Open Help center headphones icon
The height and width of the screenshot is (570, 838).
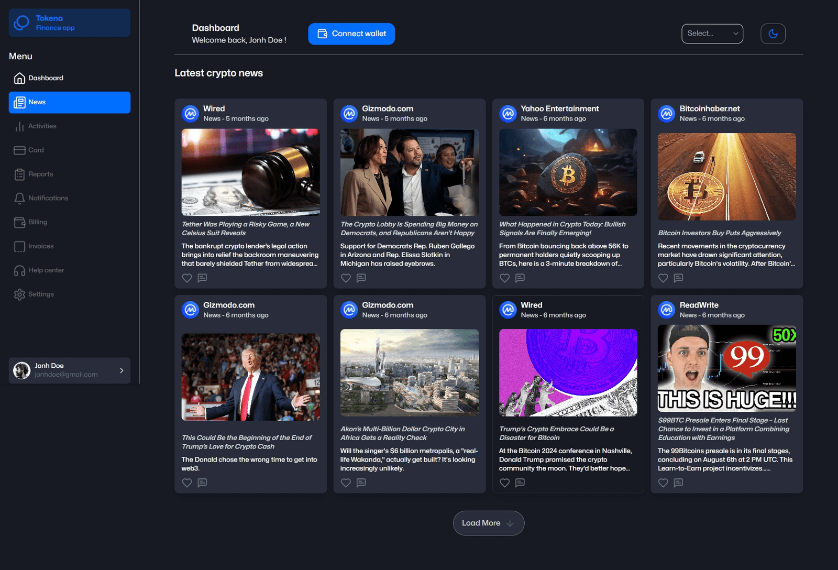tap(19, 270)
